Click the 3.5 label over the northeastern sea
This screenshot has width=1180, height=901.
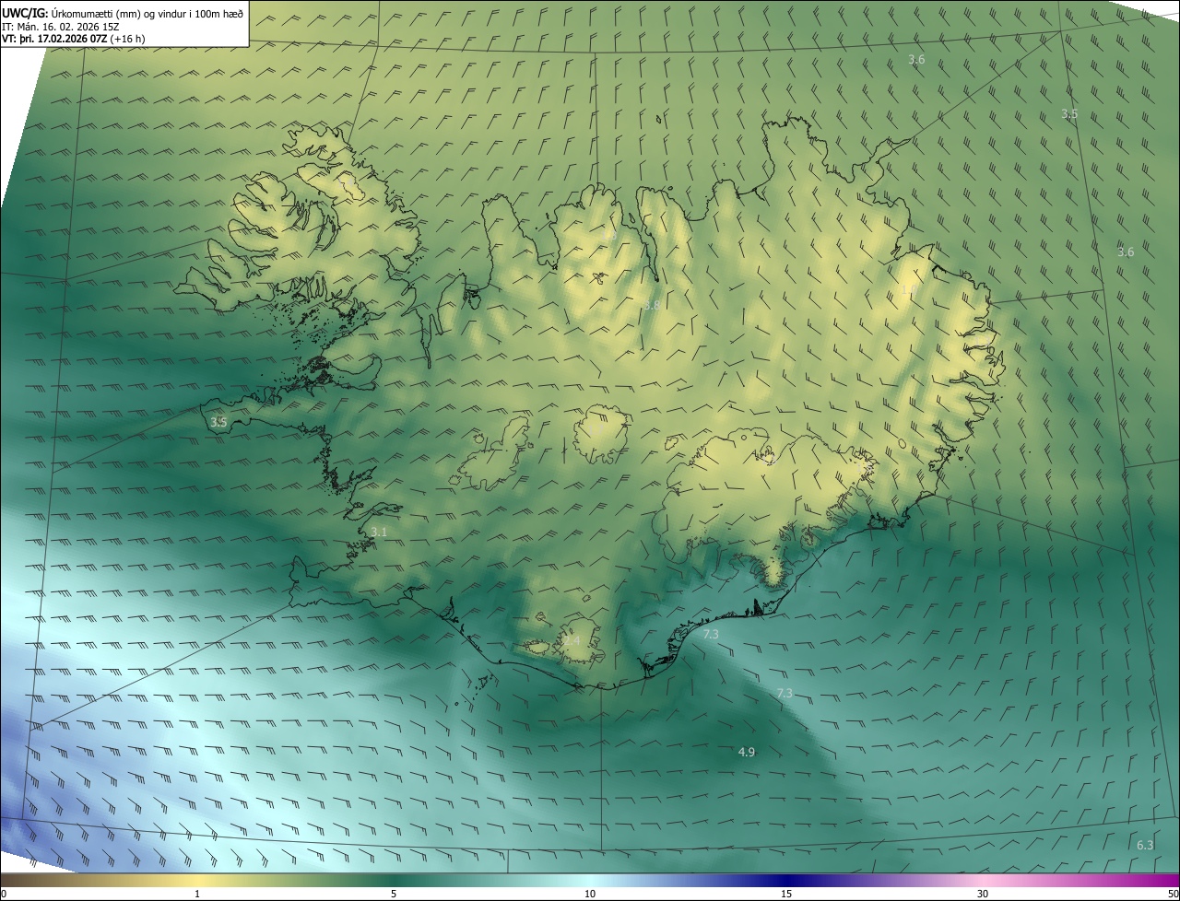click(1069, 114)
